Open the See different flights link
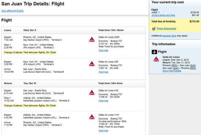Viewport: 201px width, 135px height. 12,11
